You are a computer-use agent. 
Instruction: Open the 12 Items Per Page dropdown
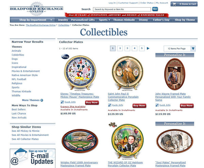[x=180, y=49]
